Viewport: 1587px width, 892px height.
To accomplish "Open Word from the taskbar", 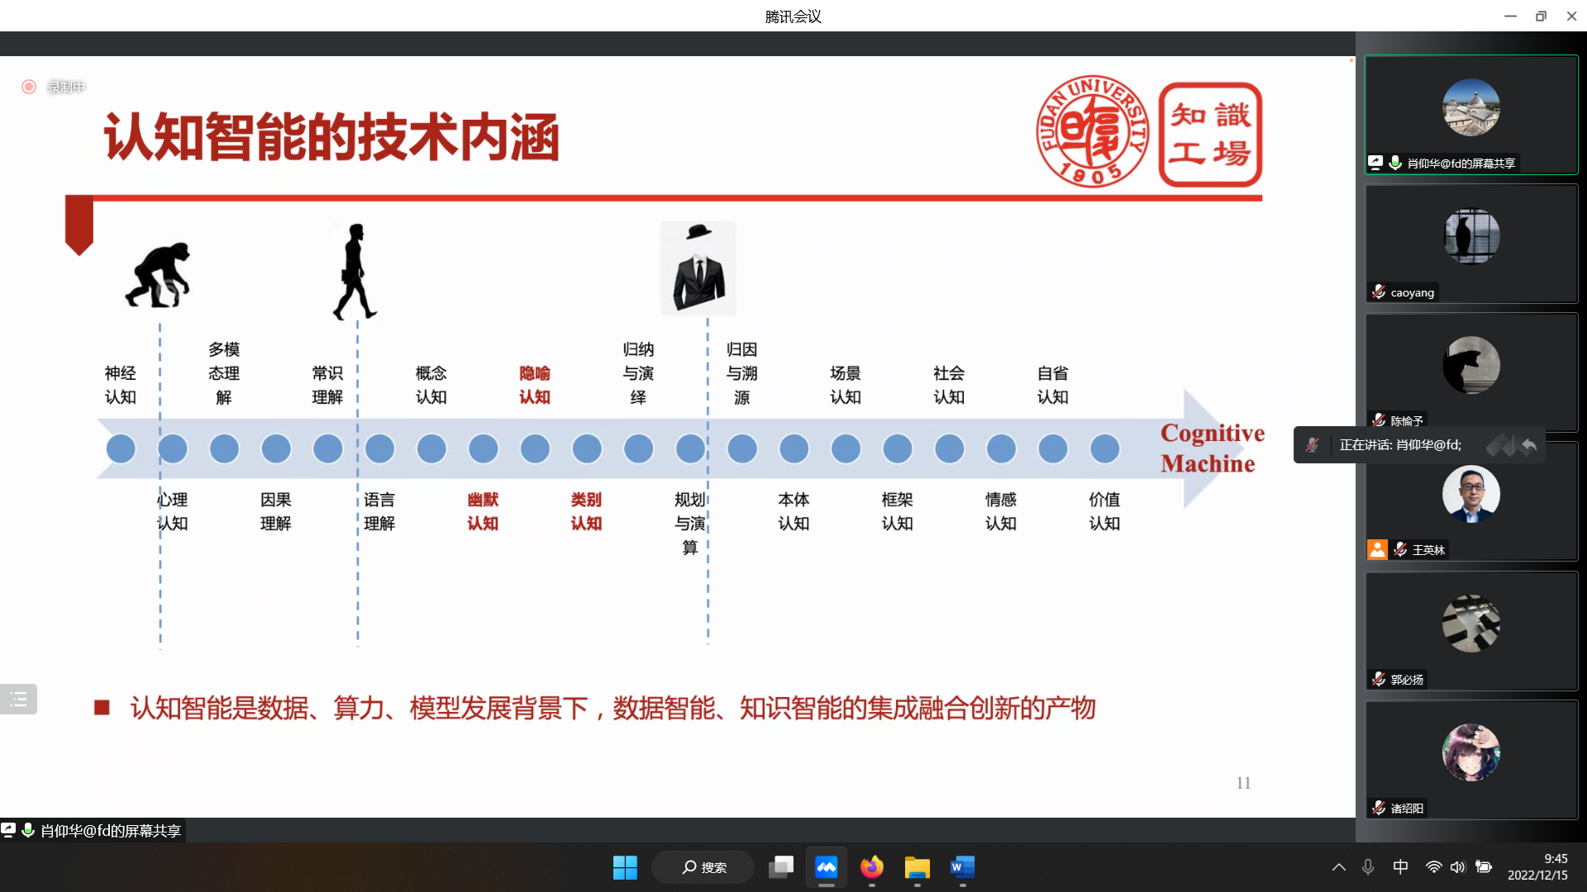I will tap(963, 867).
